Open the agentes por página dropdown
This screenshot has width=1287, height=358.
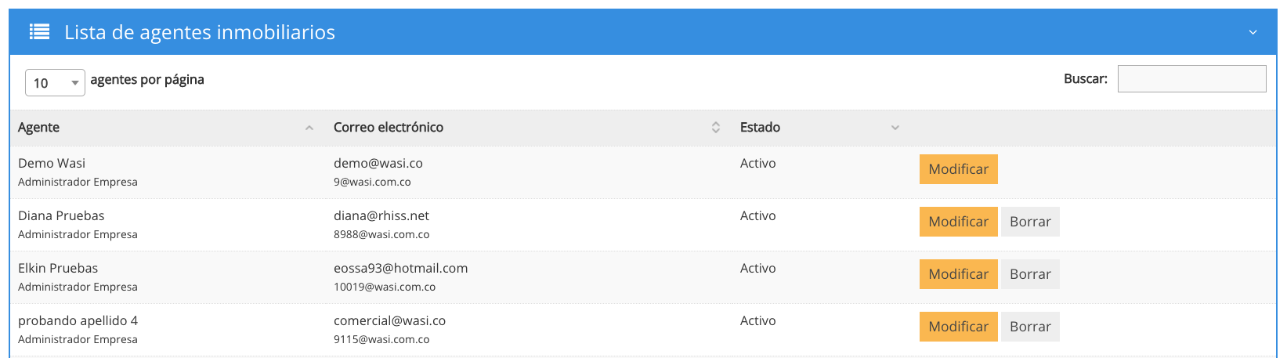point(55,82)
